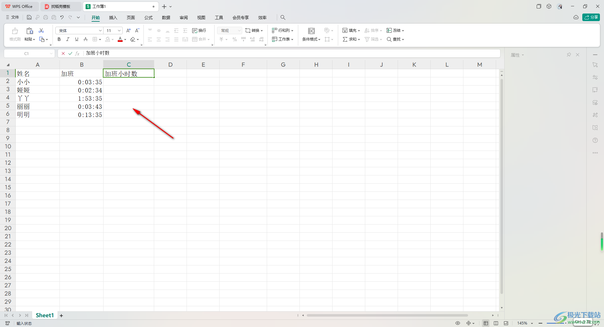
Task: Toggle eye protection mode icon in status bar
Action: tap(458, 323)
